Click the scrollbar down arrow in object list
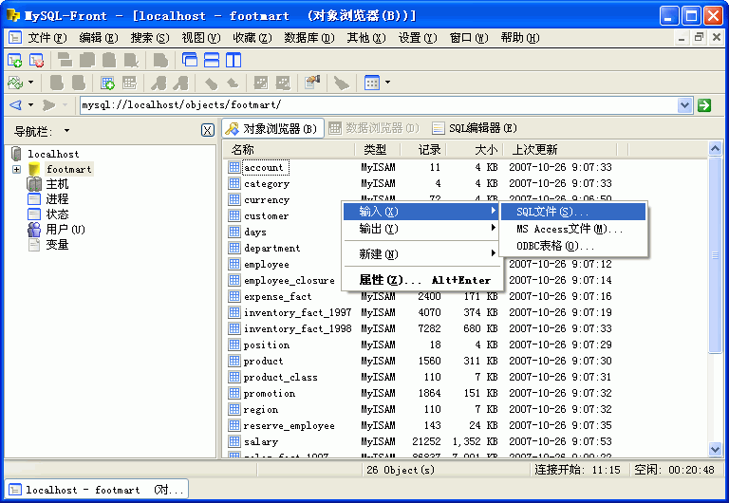The width and height of the screenshot is (729, 503). pyautogui.click(x=715, y=449)
